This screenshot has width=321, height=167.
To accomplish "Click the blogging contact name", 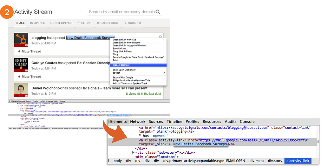I will (x=39, y=38).
